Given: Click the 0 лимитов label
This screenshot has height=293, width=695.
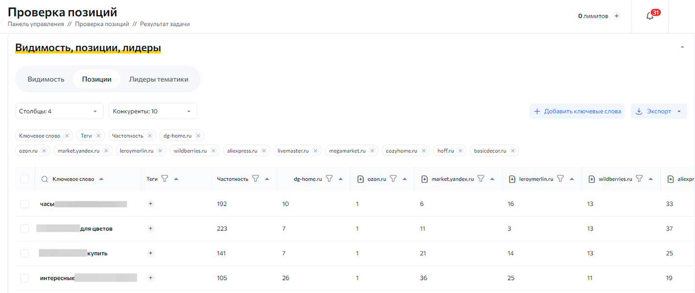Looking at the screenshot, I should [593, 16].
